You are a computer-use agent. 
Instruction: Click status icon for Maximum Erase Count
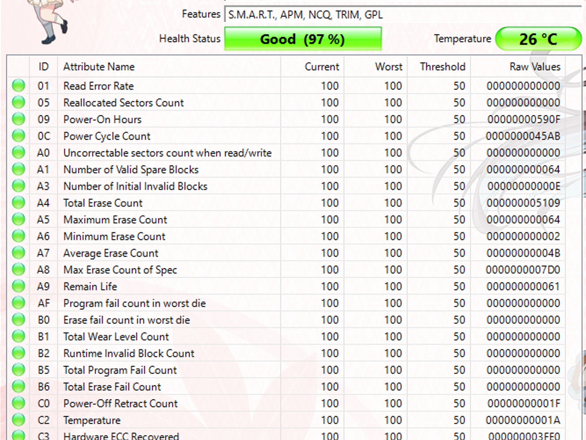click(x=19, y=219)
